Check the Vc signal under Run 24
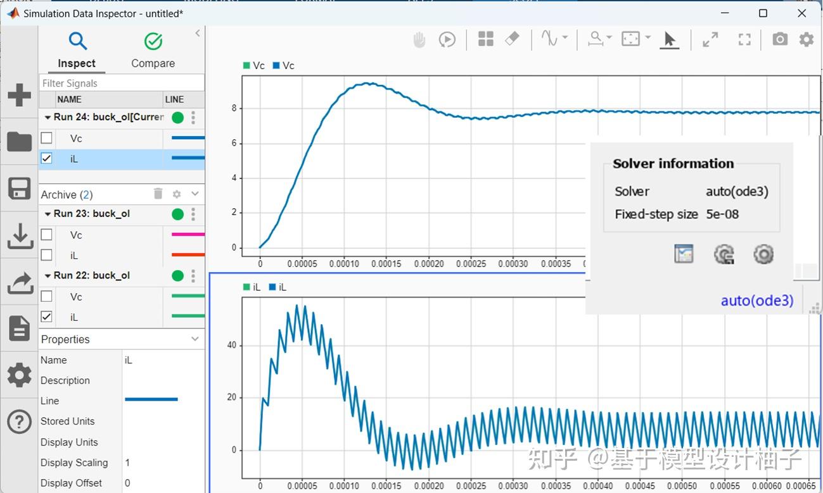823x493 pixels. point(46,138)
